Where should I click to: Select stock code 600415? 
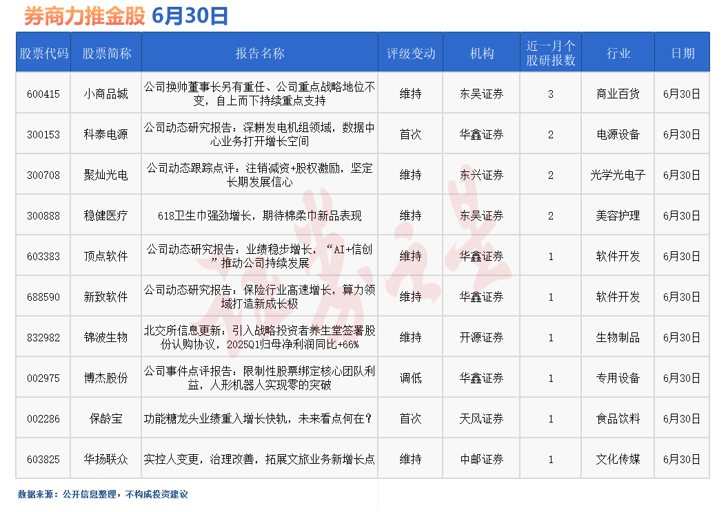(43, 94)
